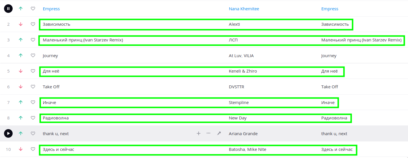408x158 pixels.
Task: Click the heart next to Иначе
Action: (x=33, y=102)
